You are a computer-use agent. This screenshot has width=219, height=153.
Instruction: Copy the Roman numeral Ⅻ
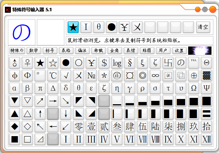[x=207, y=139]
